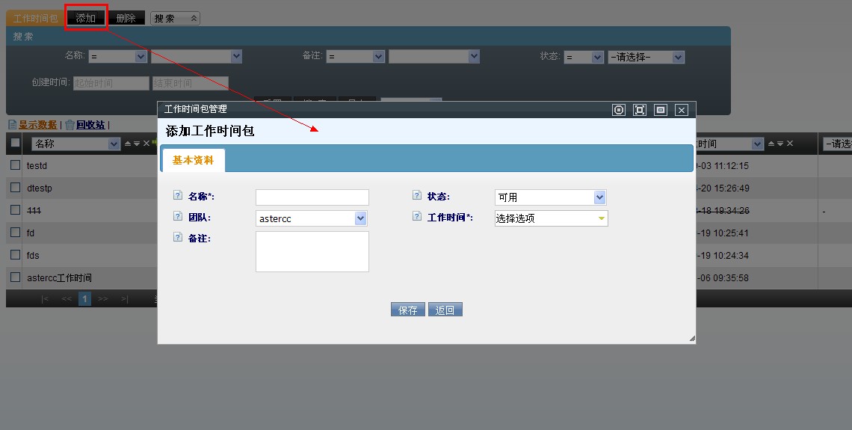Click the help icon beside 名称 label
The width and height of the screenshot is (852, 430).
178,195
